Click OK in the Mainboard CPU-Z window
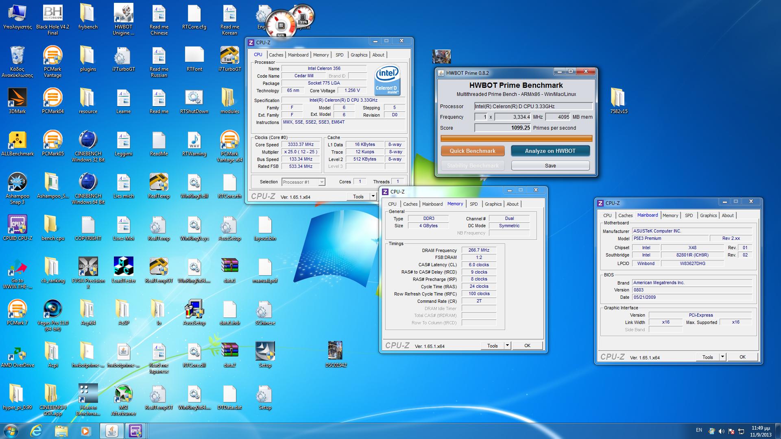Screen dimensions: 781x439 coord(742,357)
